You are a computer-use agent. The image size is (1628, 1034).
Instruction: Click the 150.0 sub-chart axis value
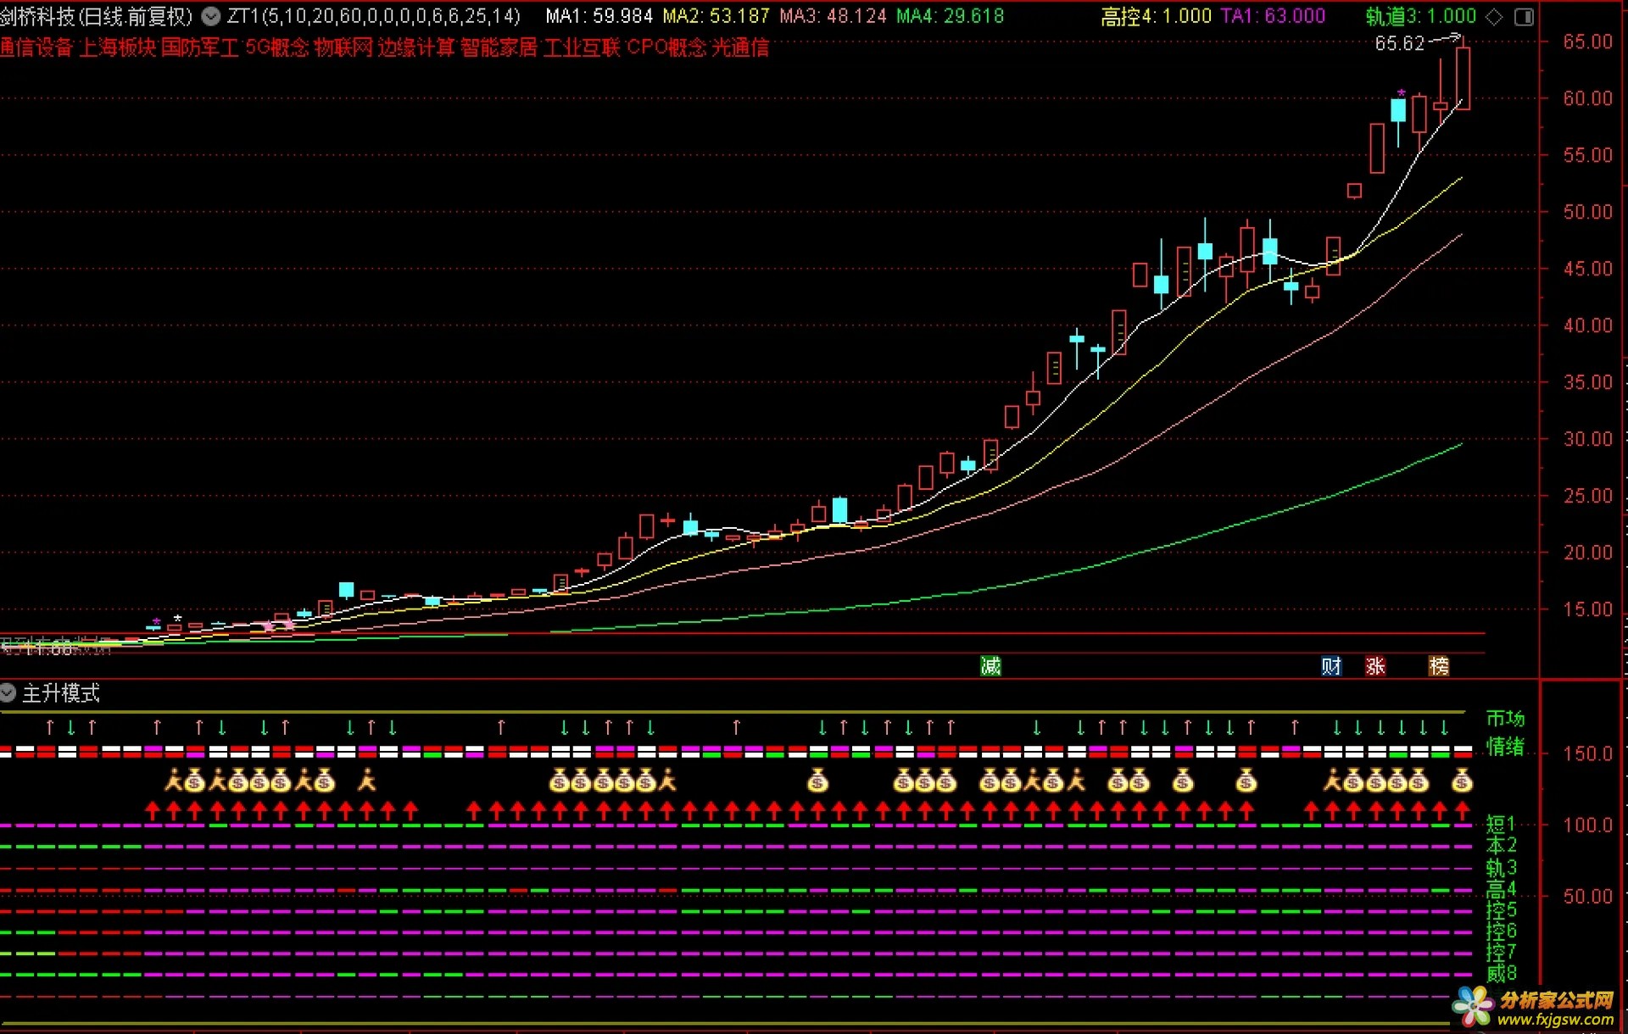click(x=1587, y=753)
